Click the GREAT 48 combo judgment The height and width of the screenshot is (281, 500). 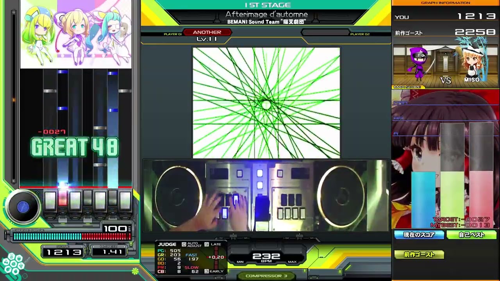pos(74,148)
